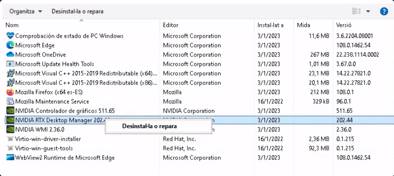Open the help question mark button
The height and width of the screenshot is (176, 394).
pos(383,11)
